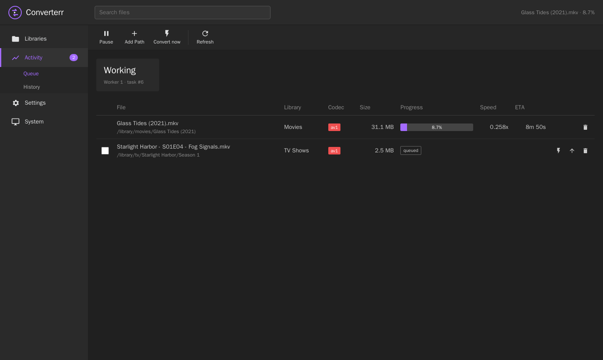Select the Starlight Harbor row checkbox
Screen dimensions: 603x360
[105, 151]
